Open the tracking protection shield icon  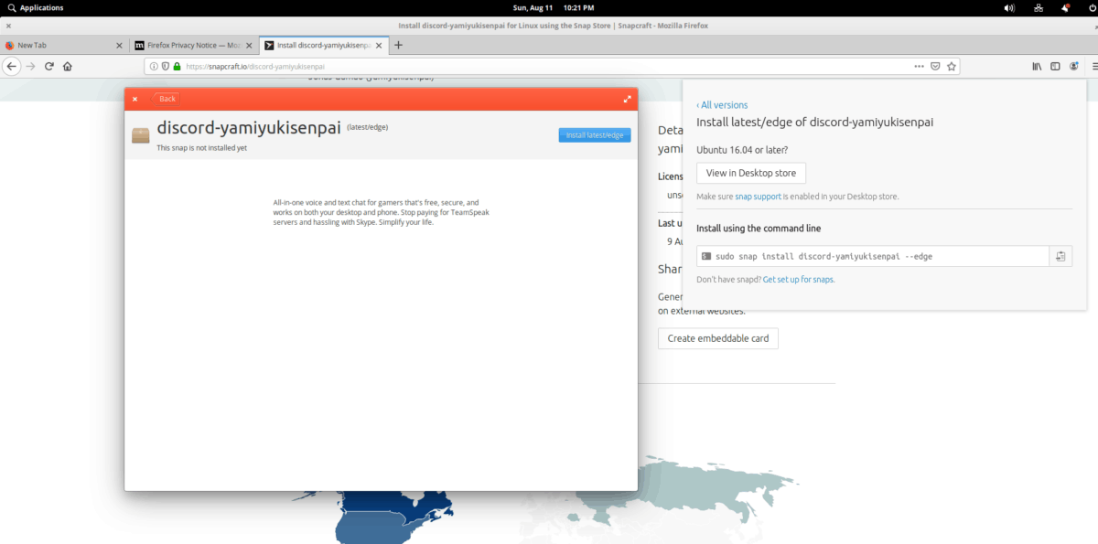click(x=165, y=66)
